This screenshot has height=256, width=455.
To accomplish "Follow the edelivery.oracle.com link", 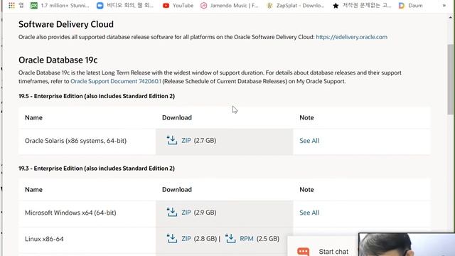I will point(351,37).
